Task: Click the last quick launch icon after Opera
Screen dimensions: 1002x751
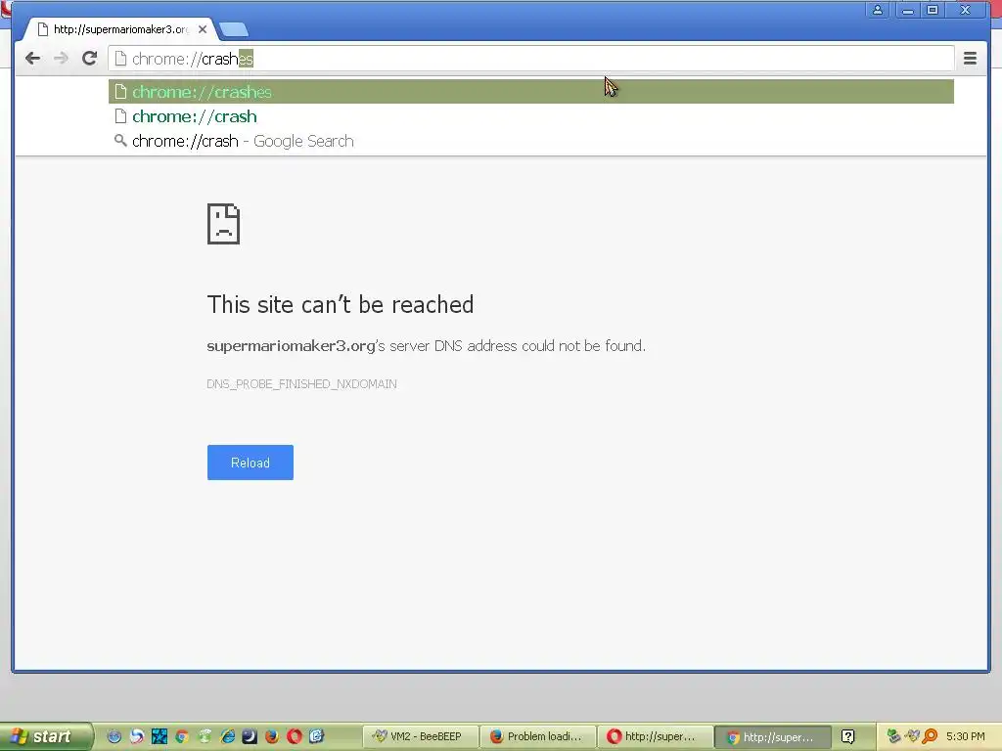Action: [317, 736]
